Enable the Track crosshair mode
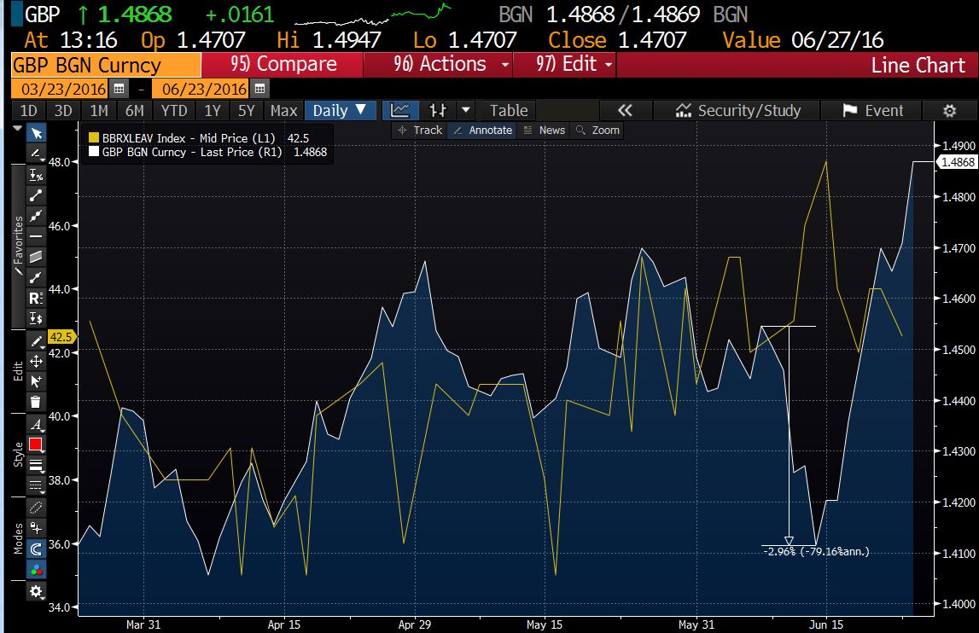The height and width of the screenshot is (633, 979). coord(420,130)
